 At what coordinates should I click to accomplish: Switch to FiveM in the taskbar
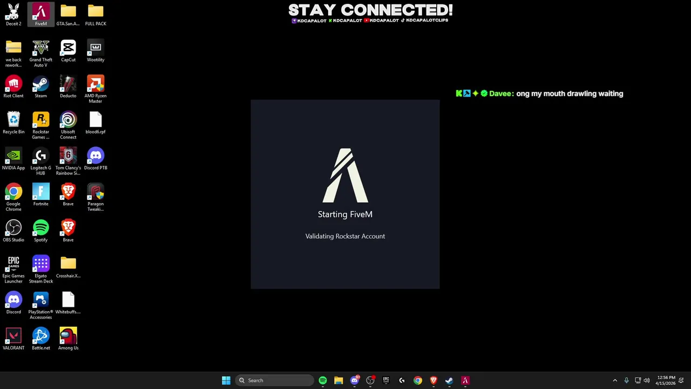tap(465, 380)
